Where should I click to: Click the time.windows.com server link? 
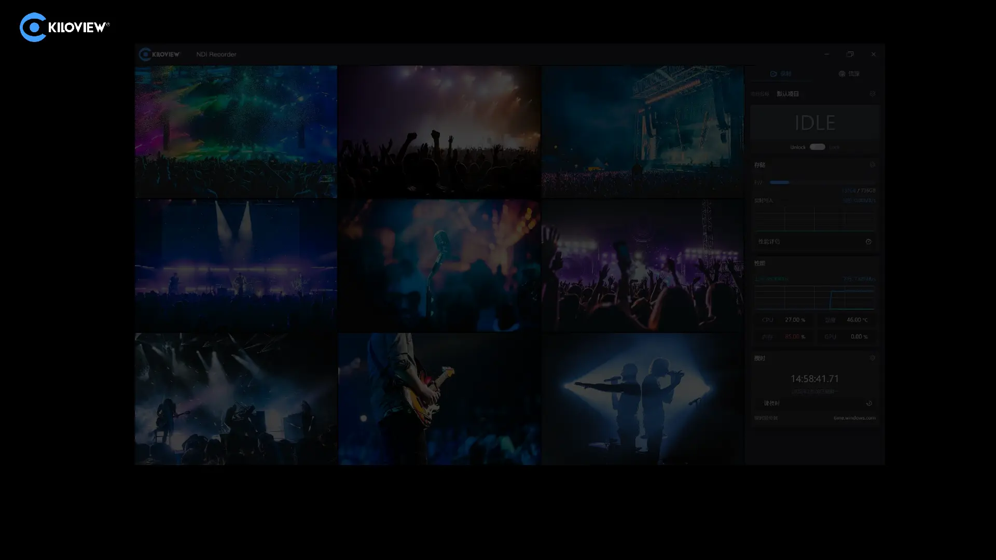(x=854, y=418)
